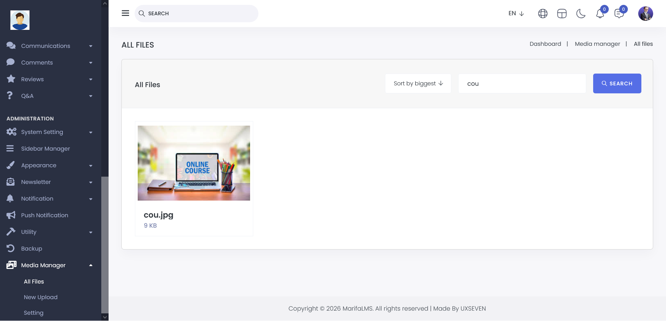This screenshot has height=321, width=666.
Task: Open the messages chat bubble icon
Action: click(619, 14)
